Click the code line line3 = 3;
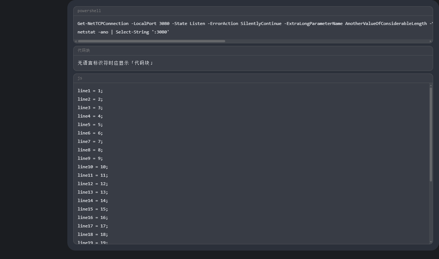 90,108
